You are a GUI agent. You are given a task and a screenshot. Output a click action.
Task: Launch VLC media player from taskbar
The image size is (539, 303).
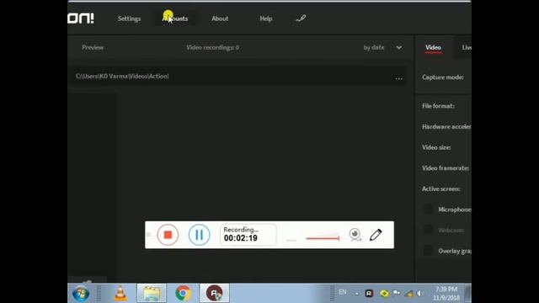click(120, 294)
